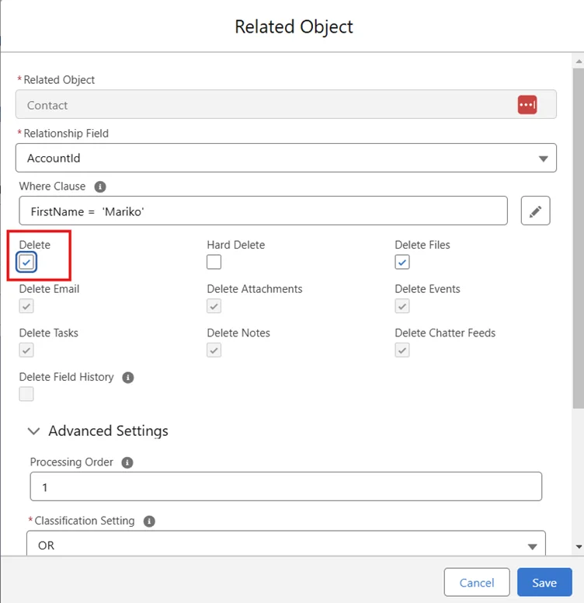Click the Where Clause text field
The image size is (584, 603).
pyautogui.click(x=262, y=211)
